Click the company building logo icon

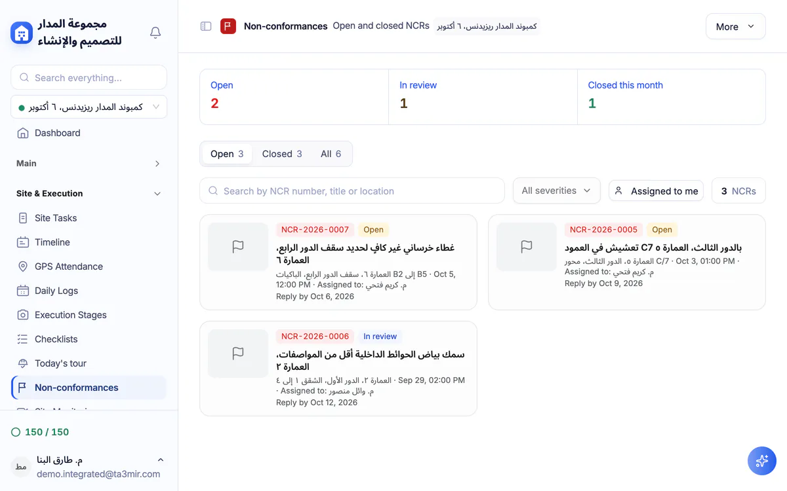(22, 33)
